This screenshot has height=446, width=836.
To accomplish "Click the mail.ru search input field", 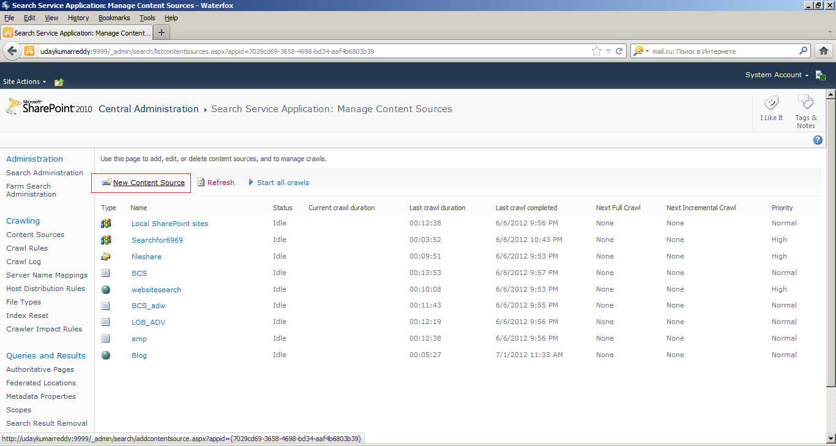I will [724, 51].
